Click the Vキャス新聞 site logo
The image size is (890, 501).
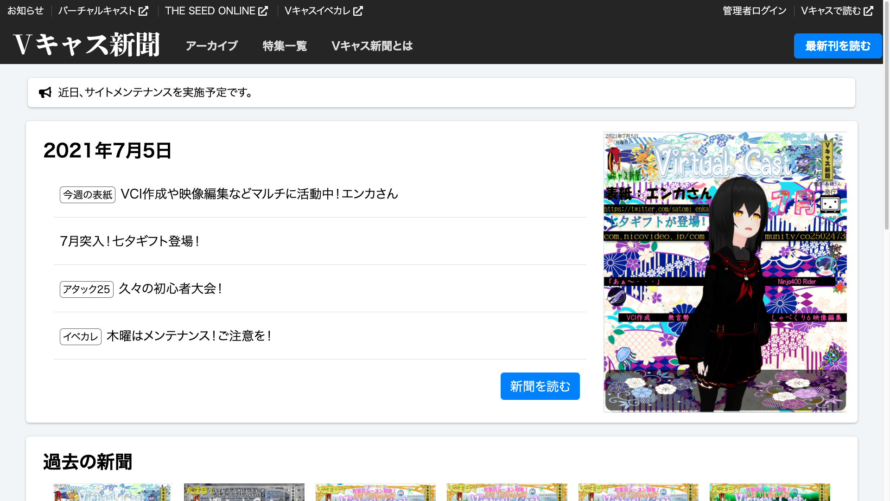point(86,45)
